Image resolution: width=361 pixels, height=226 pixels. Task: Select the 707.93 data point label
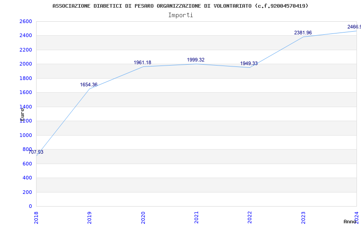pyautogui.click(x=36, y=152)
